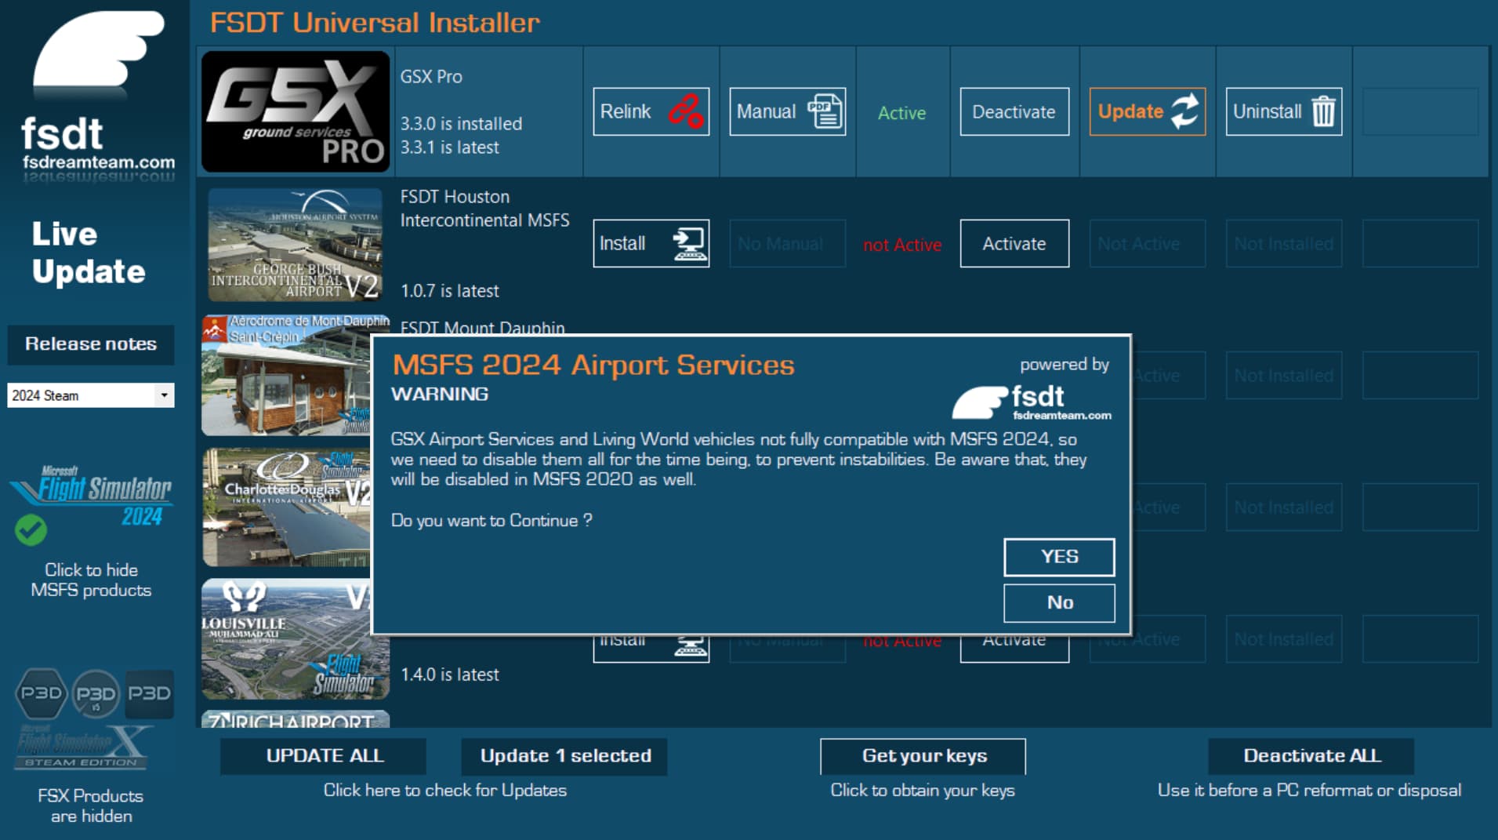Select the Zurich Airport thumbnail
The height and width of the screenshot is (840, 1498).
(296, 719)
